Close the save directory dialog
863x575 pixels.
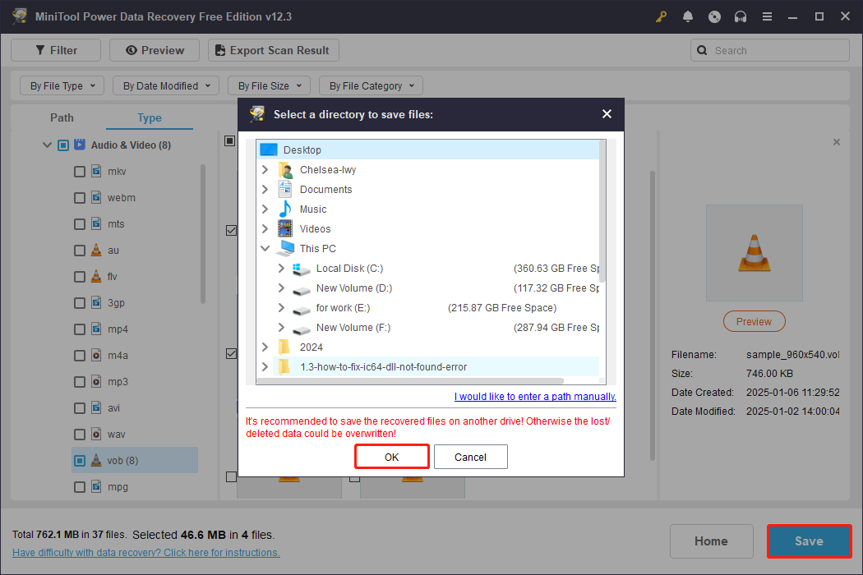pyautogui.click(x=607, y=114)
